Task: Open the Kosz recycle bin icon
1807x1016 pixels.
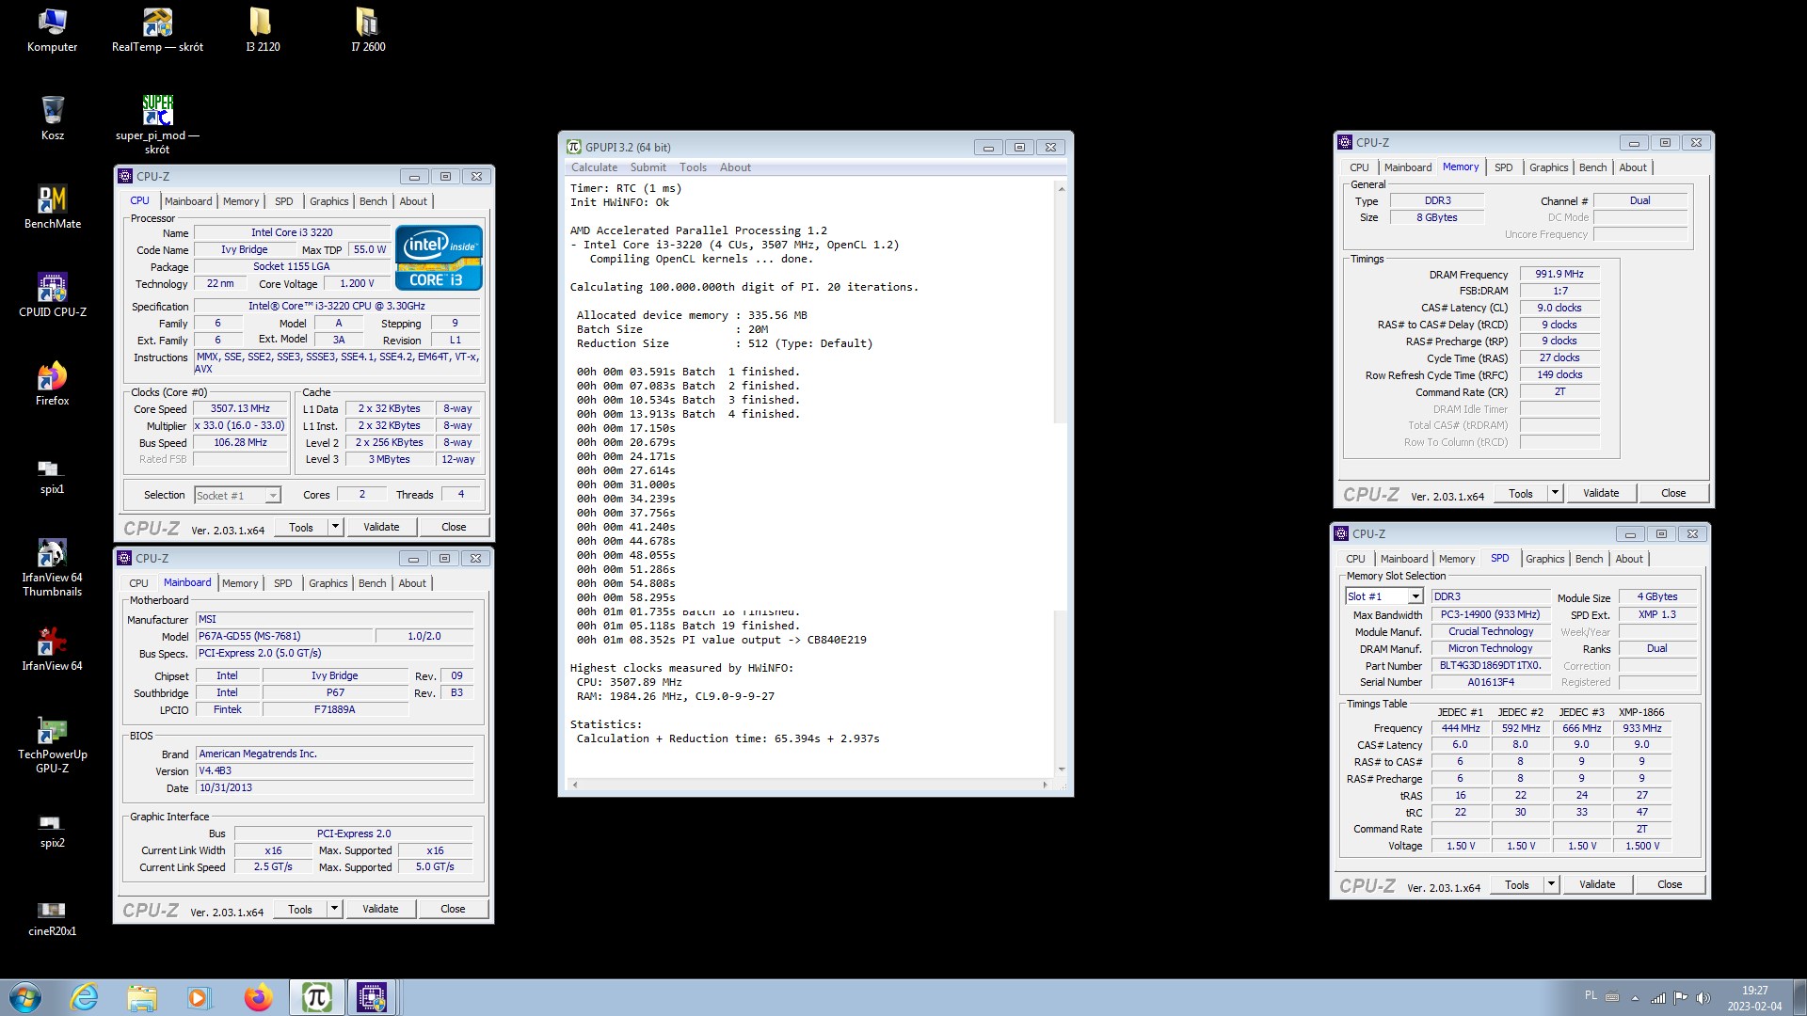Action: pos(53,119)
